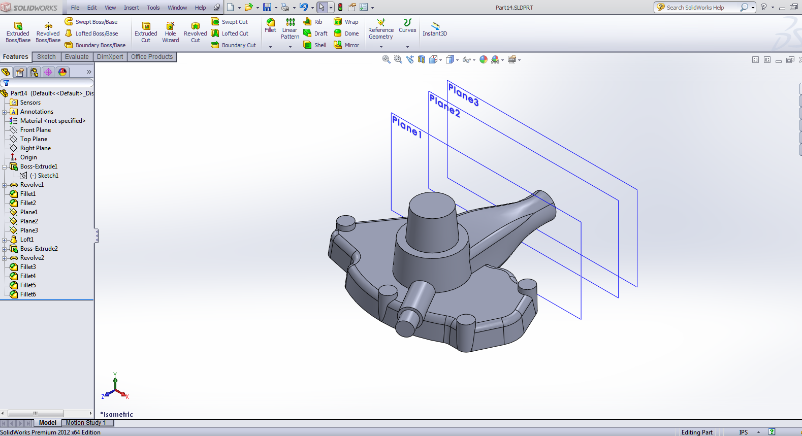Select Fillet6 in the feature tree

coord(28,294)
